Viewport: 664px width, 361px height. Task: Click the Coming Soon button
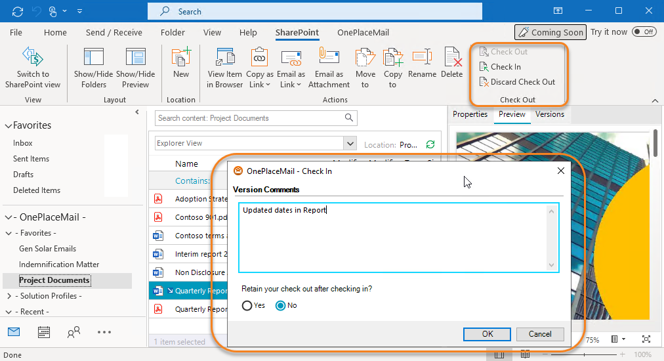click(x=550, y=32)
